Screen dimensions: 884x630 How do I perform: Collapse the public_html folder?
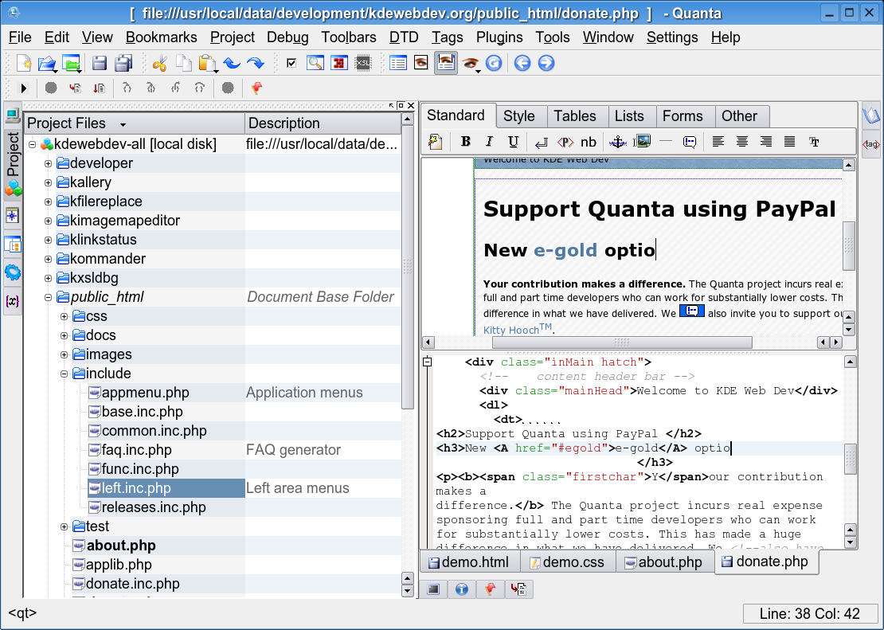tap(48, 297)
